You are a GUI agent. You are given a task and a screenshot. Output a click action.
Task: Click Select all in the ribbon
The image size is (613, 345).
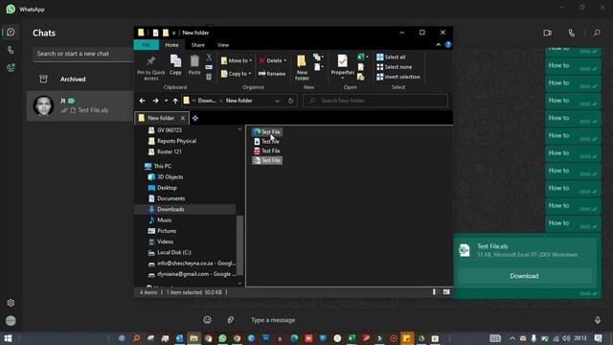tap(391, 57)
